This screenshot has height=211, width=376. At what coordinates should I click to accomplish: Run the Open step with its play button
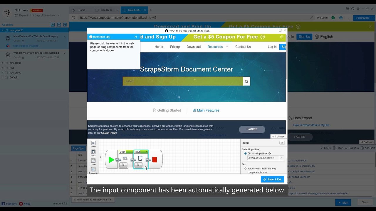[123, 165]
